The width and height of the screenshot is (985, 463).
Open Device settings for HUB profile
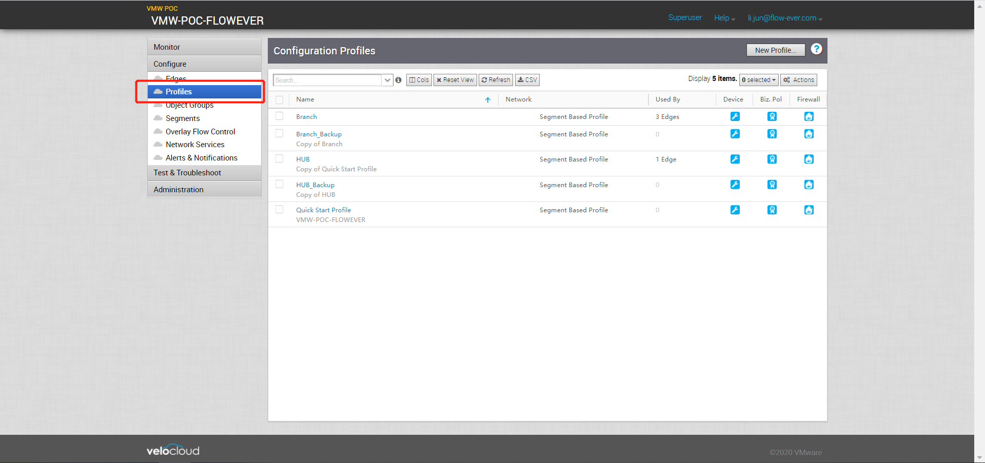tap(735, 159)
